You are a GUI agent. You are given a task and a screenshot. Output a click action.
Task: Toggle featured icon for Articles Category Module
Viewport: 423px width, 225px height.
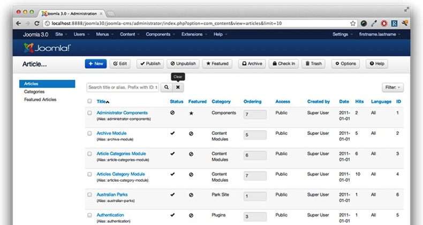pyautogui.click(x=191, y=175)
